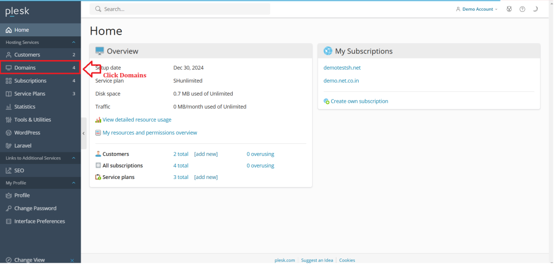554x265 pixels.
Task: Click the resources overview list icon
Action: tap(98, 133)
